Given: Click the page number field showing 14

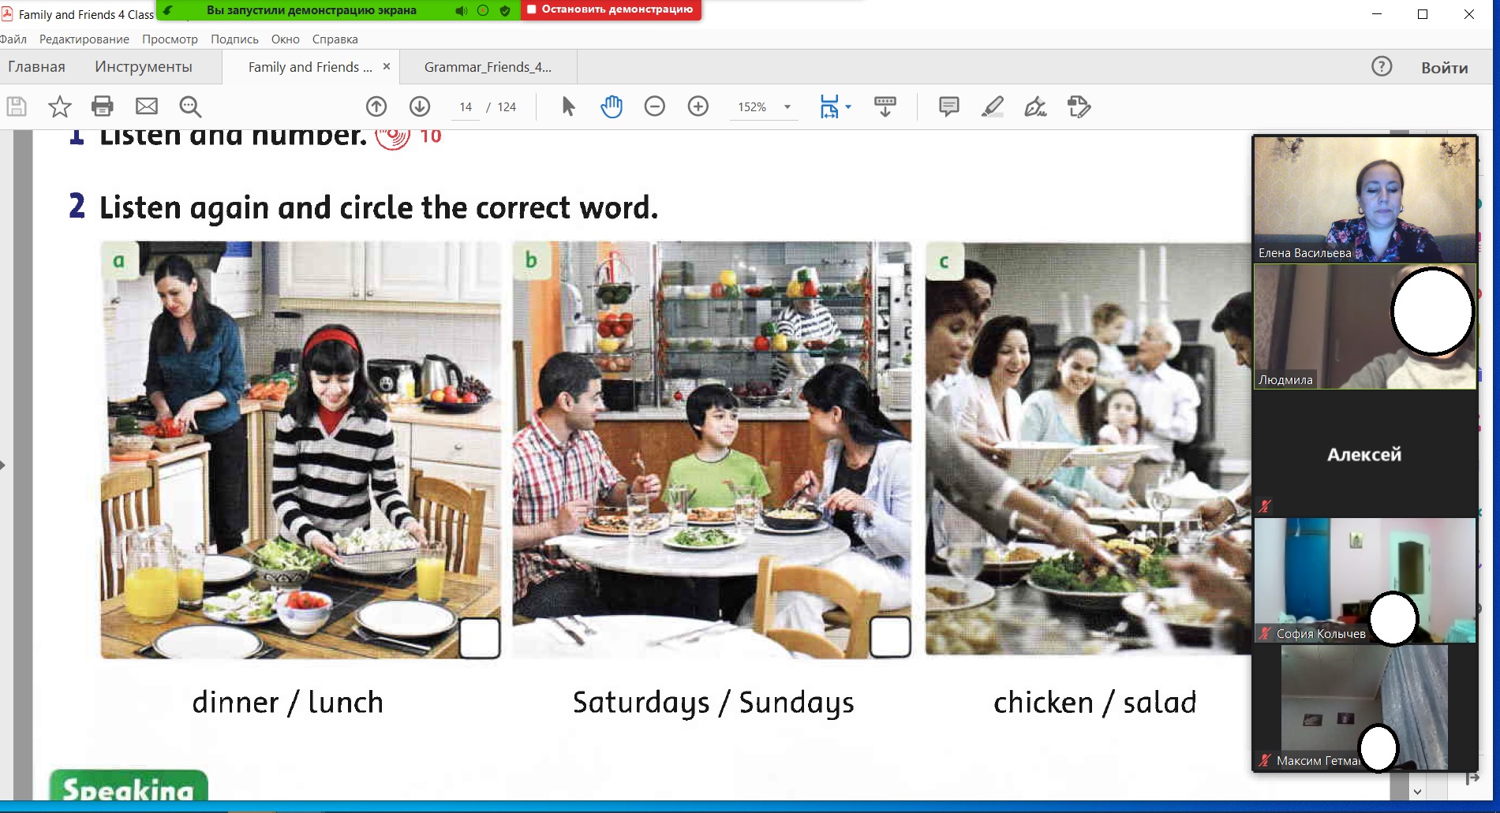Looking at the screenshot, I should tap(466, 107).
